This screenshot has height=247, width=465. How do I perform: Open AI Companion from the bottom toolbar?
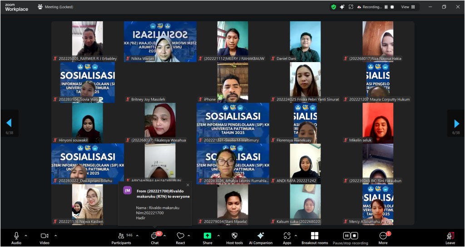pyautogui.click(x=261, y=236)
